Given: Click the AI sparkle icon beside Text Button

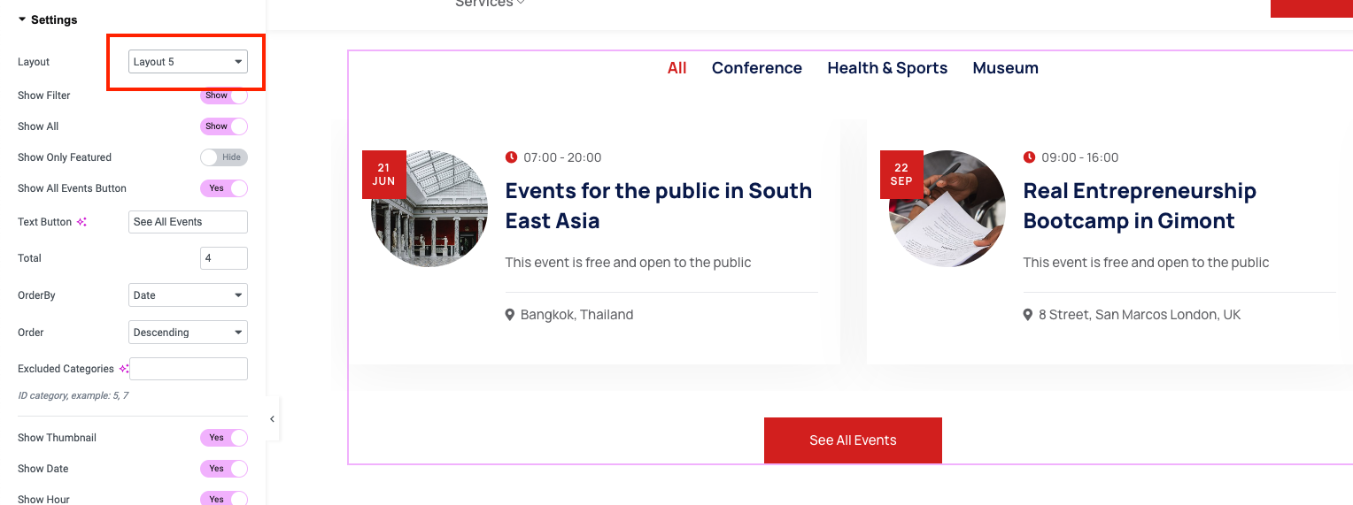Looking at the screenshot, I should [x=81, y=222].
